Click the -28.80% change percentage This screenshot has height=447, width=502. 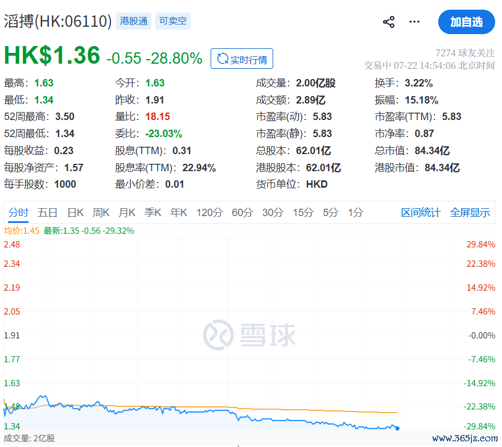(174, 58)
